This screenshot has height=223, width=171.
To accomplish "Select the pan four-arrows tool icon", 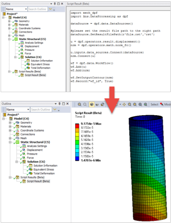I will pos(124,105).
